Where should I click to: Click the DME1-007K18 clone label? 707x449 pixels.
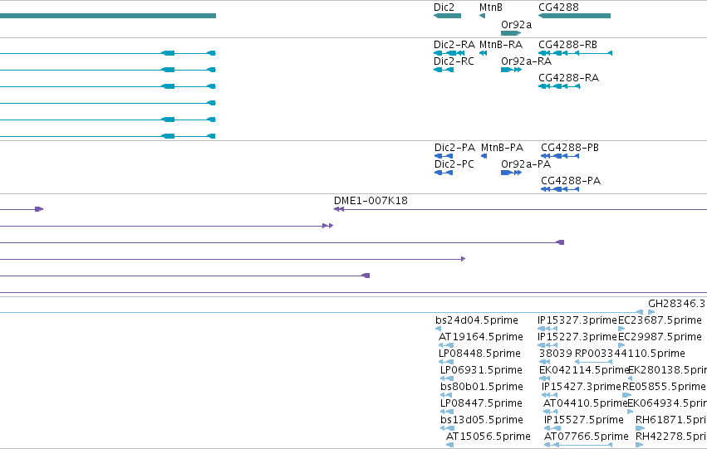point(371,201)
